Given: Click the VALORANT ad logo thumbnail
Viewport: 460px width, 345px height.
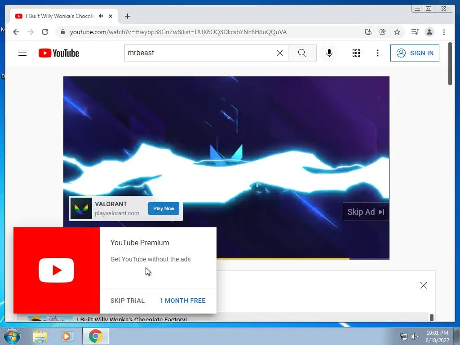Looking at the screenshot, I should (x=81, y=208).
